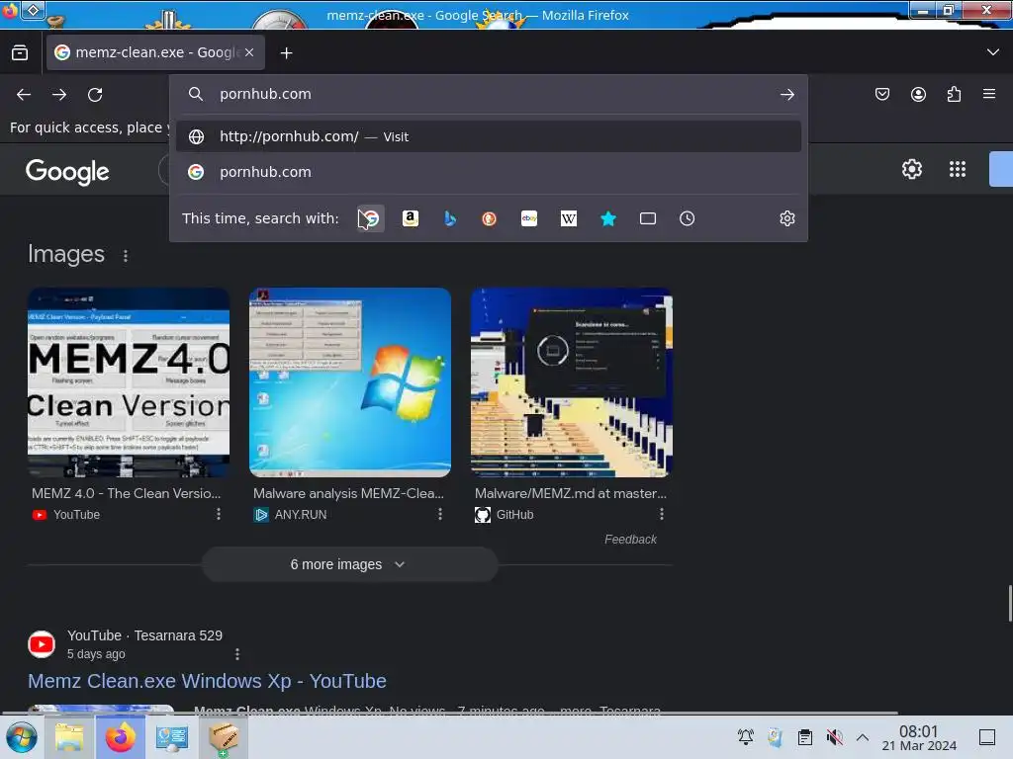Open Images section options menu
This screenshot has width=1013, height=759.
click(x=126, y=256)
